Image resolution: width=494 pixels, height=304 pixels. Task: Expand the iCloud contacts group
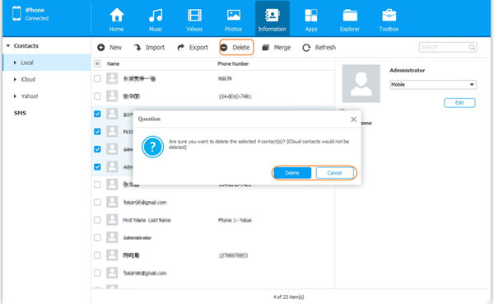pos(15,79)
